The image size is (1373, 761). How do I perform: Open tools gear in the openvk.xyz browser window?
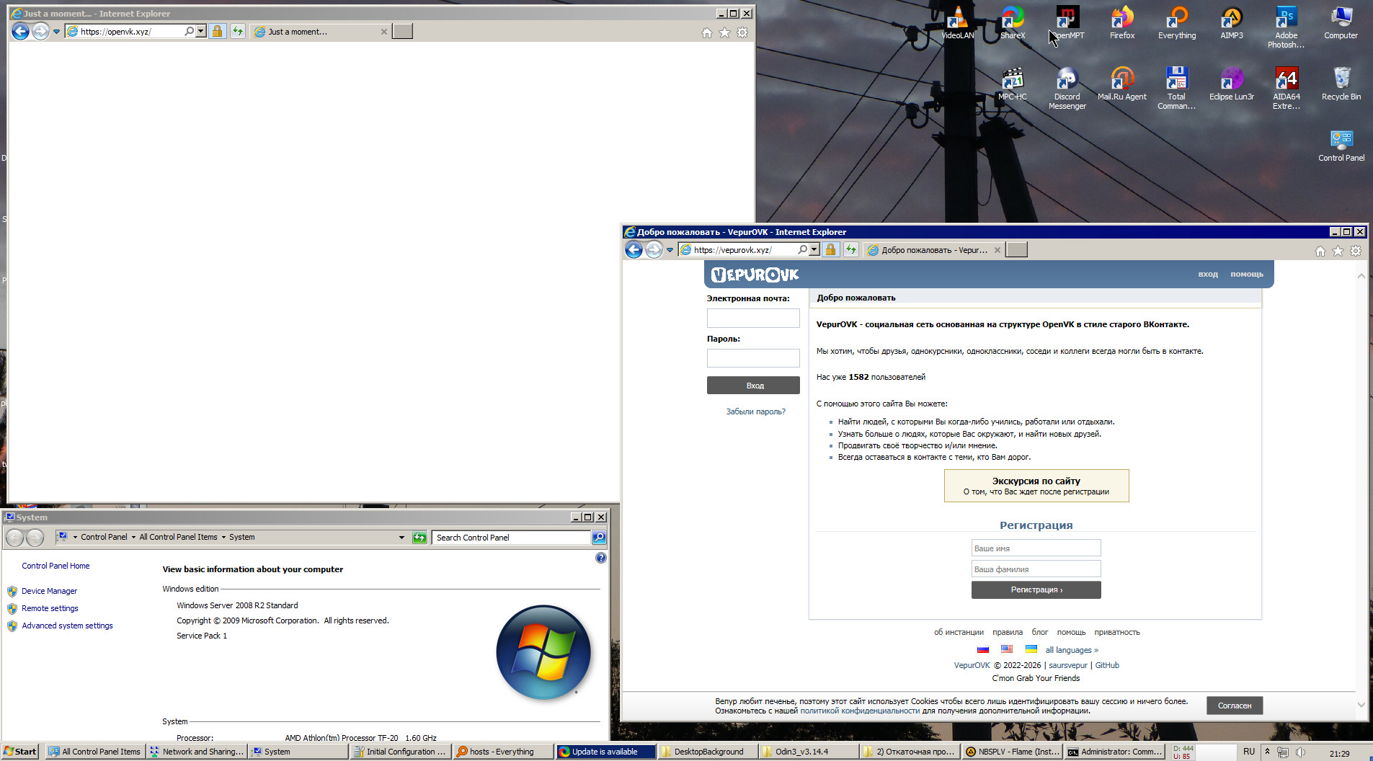point(742,32)
